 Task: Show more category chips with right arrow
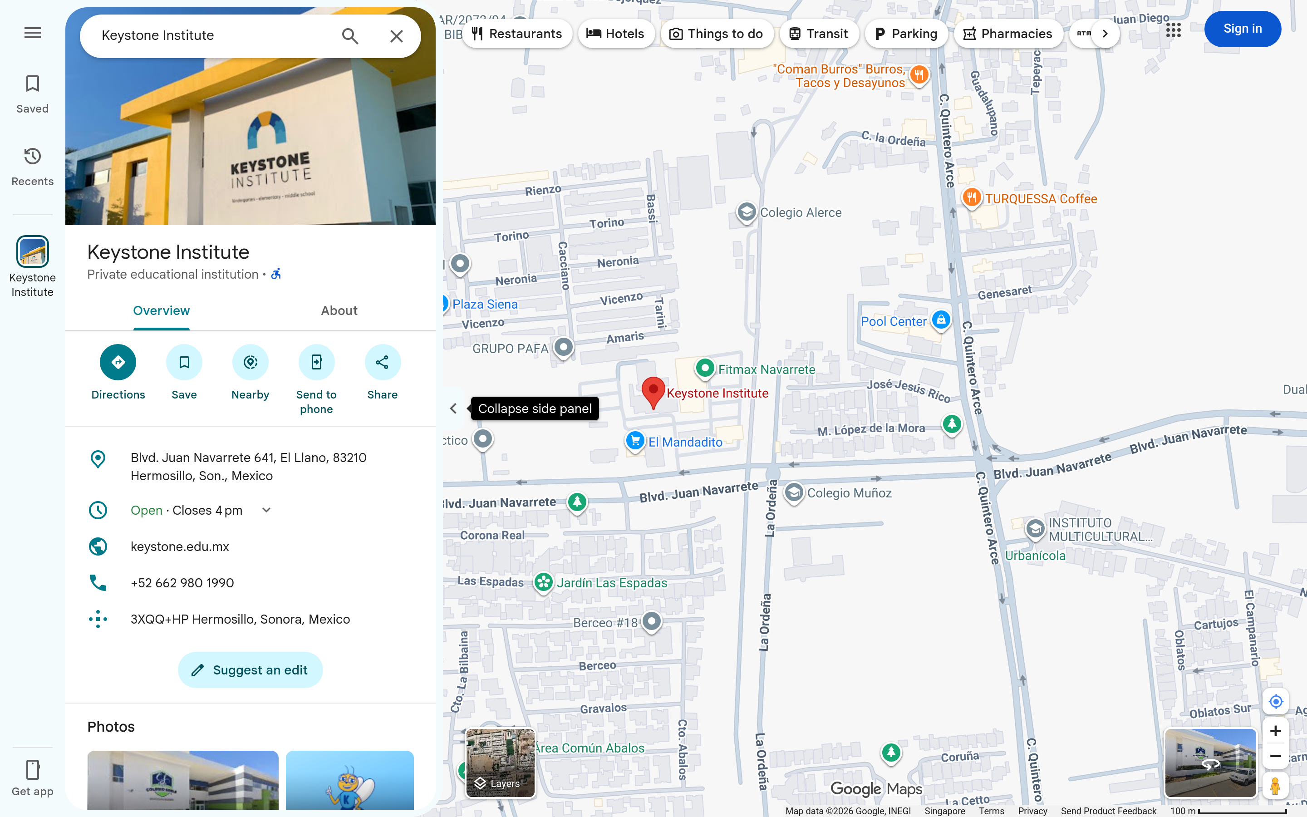pos(1105,34)
